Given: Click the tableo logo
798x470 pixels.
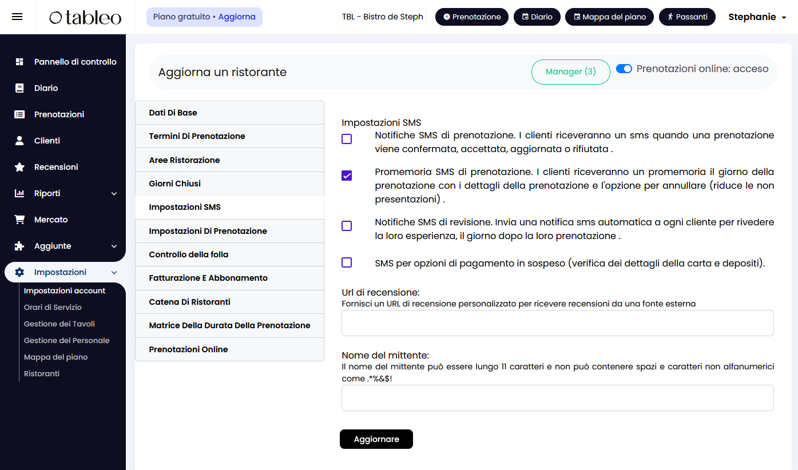Looking at the screenshot, I should point(85,18).
